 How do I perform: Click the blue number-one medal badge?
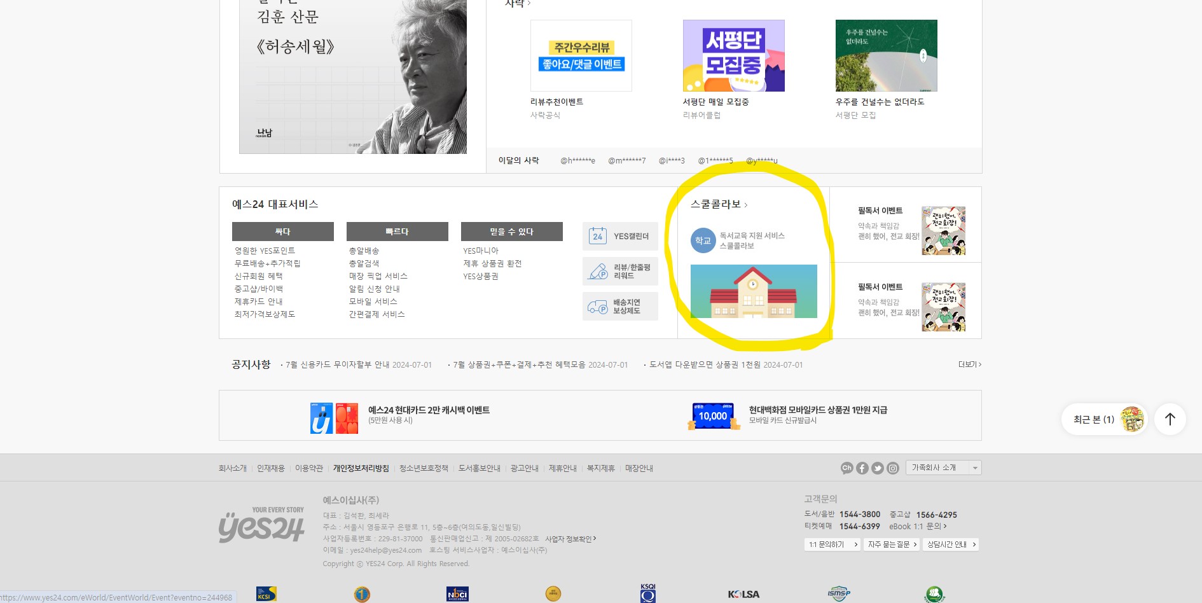362,594
